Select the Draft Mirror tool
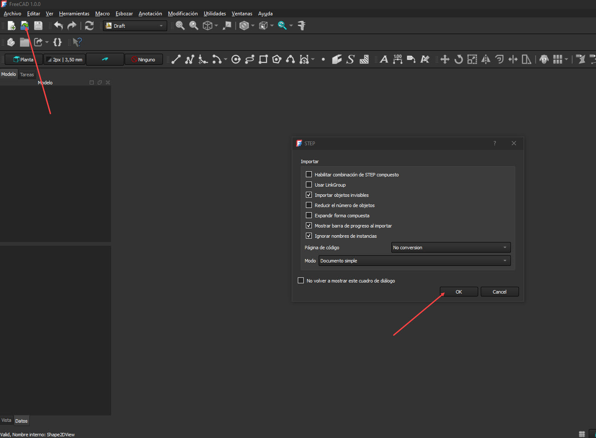 pos(486,59)
